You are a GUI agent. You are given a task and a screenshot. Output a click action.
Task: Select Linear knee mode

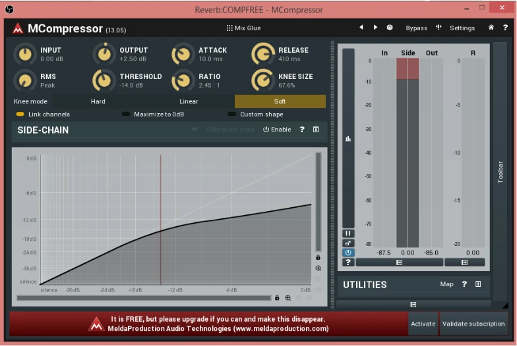[189, 101]
